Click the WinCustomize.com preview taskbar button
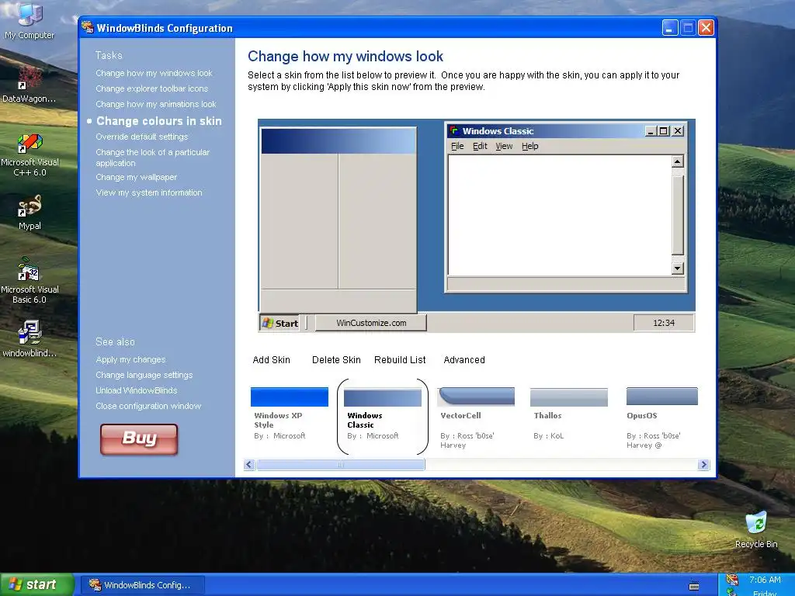795x596 pixels. pos(370,323)
